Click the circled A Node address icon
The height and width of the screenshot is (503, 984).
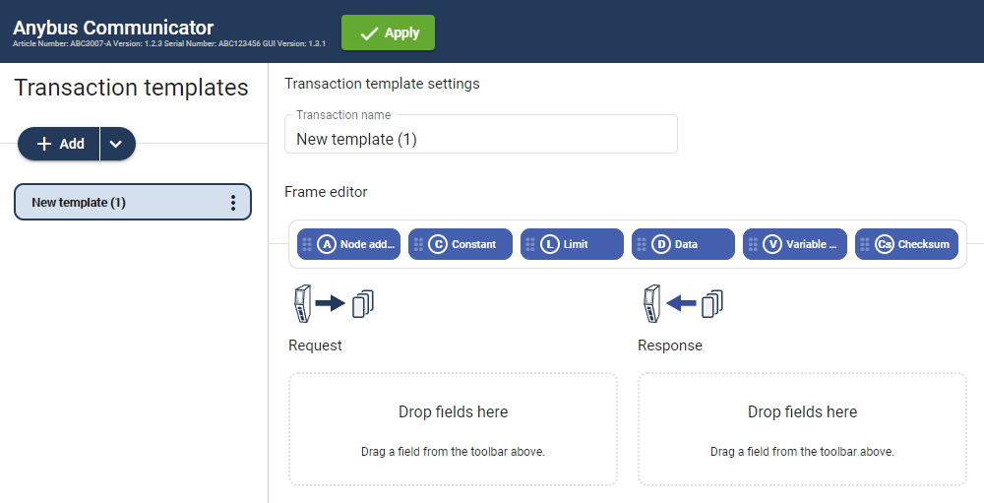tap(327, 244)
